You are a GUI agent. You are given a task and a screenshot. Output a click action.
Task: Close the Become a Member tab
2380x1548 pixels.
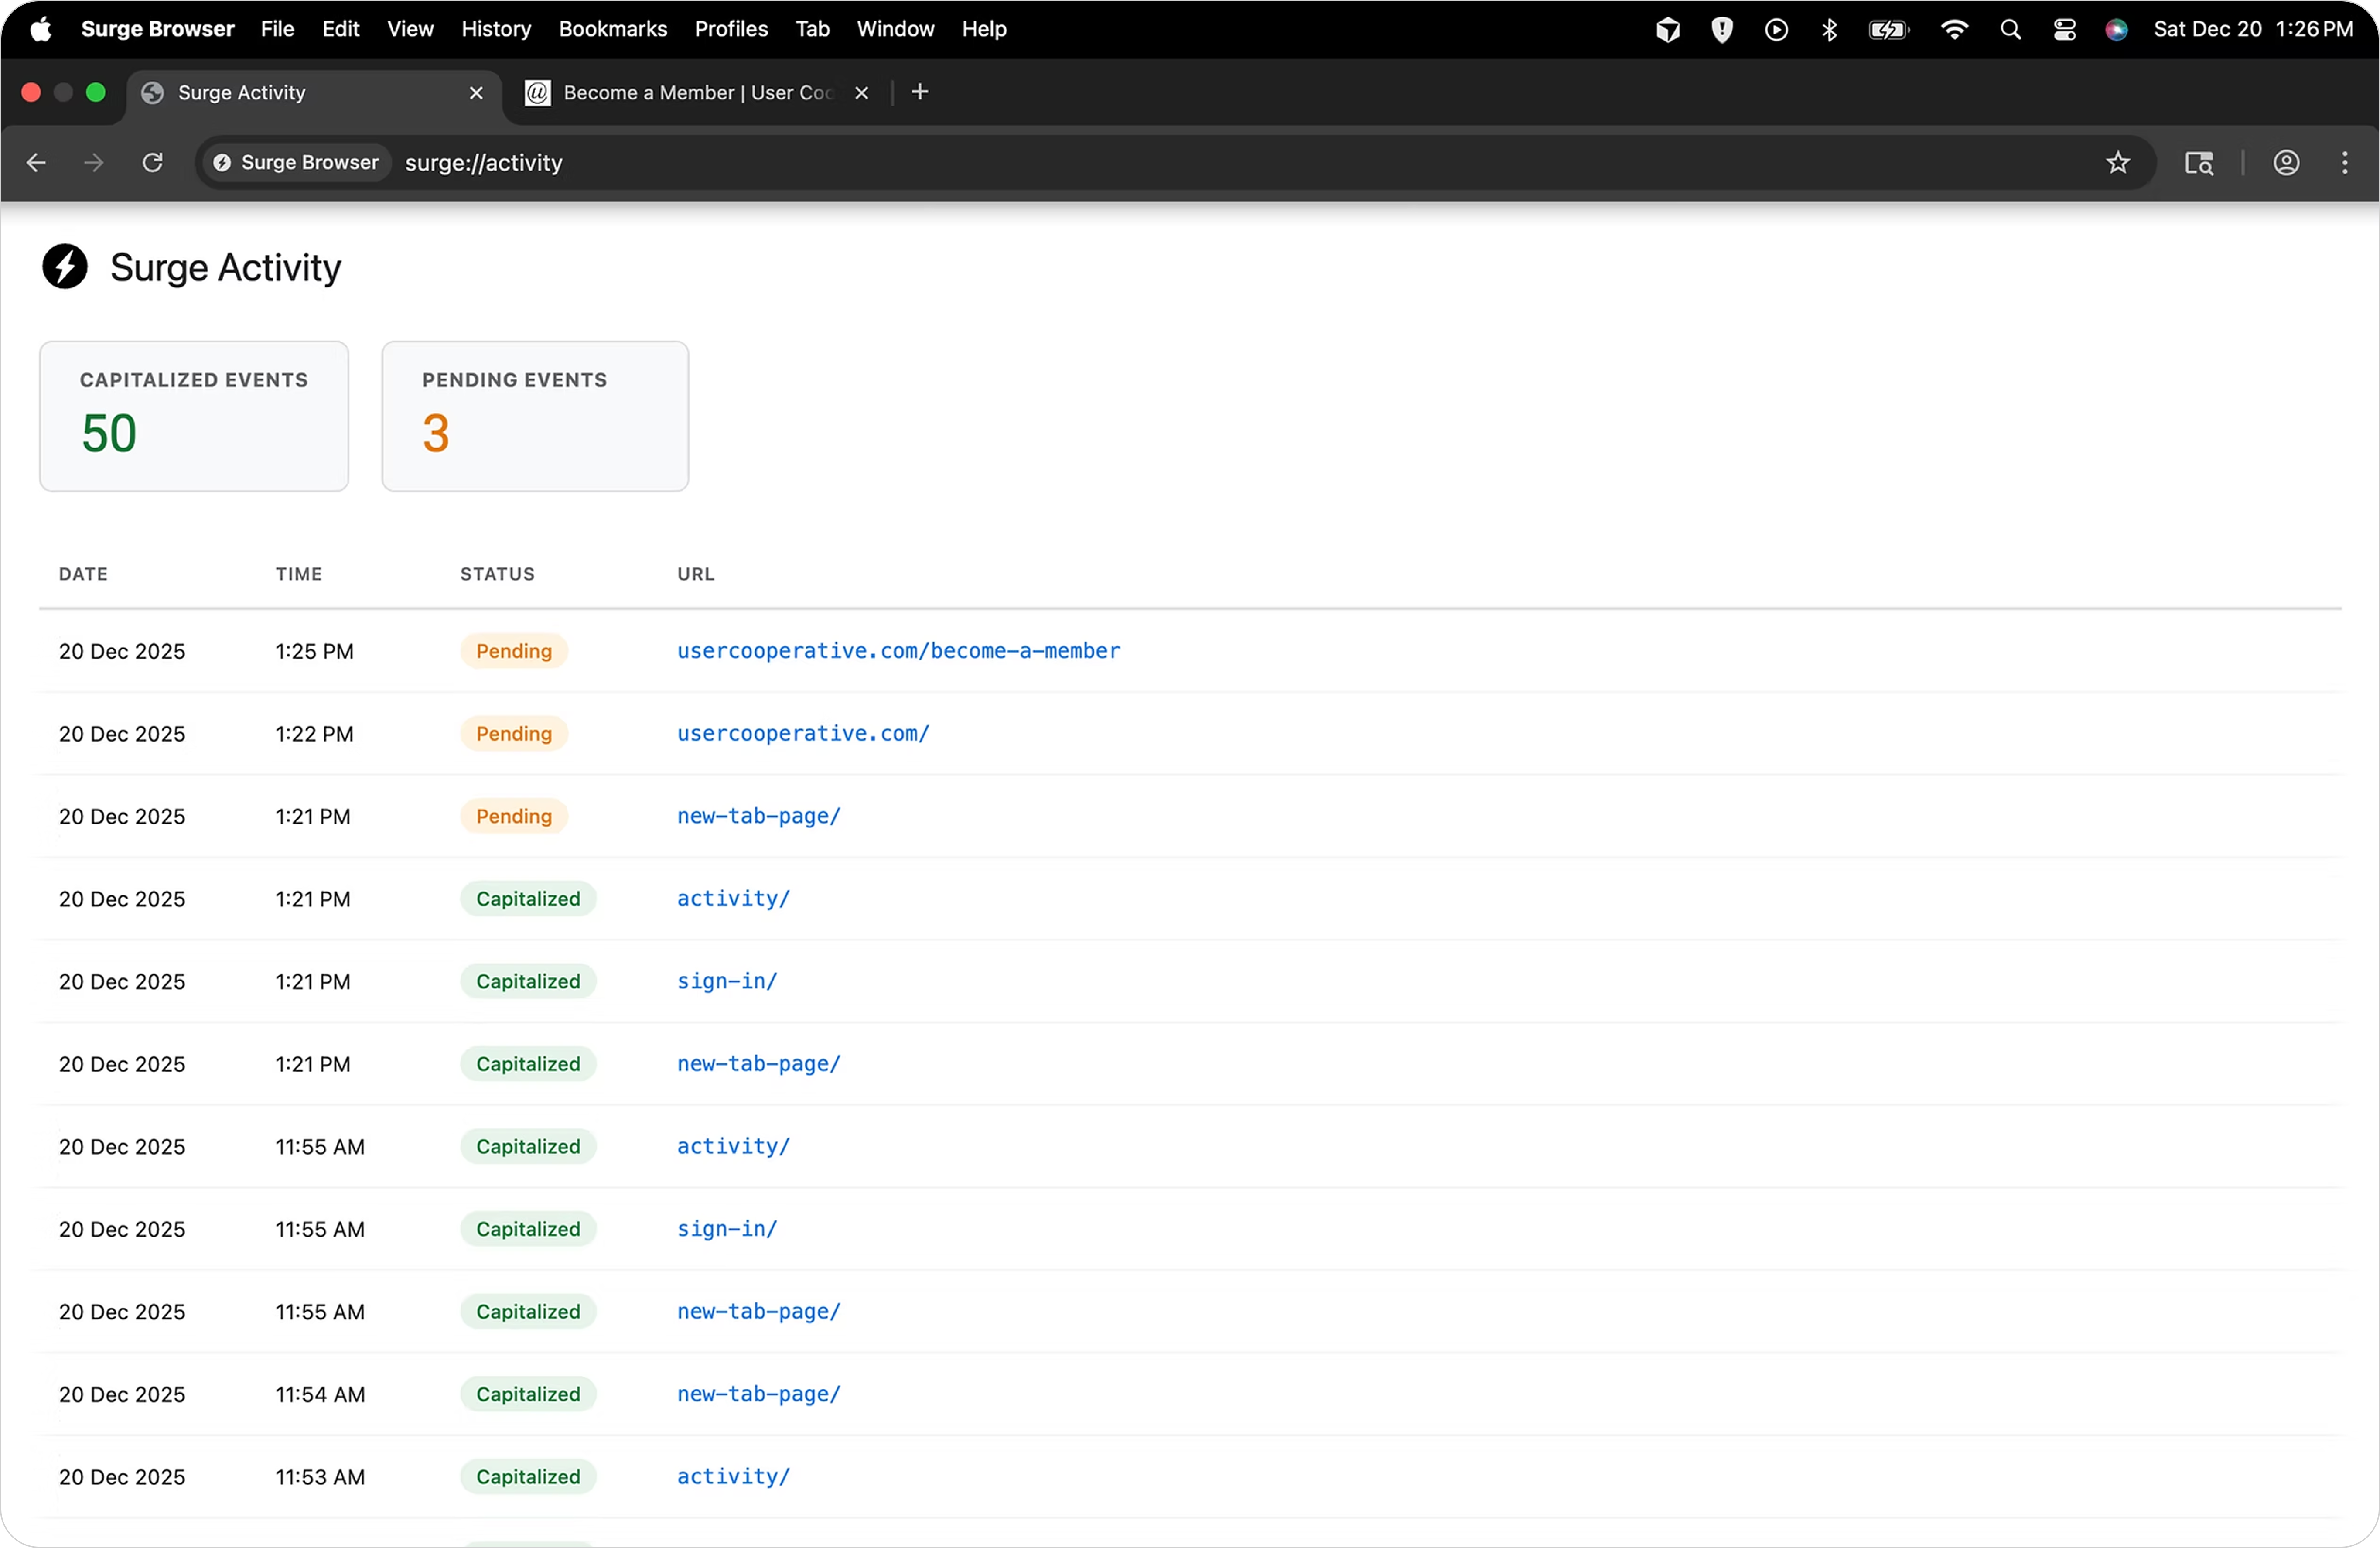[x=861, y=92]
